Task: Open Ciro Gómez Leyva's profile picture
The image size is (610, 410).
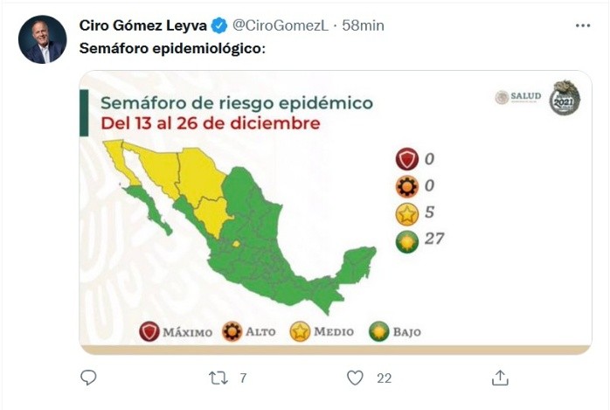Action: click(x=42, y=39)
